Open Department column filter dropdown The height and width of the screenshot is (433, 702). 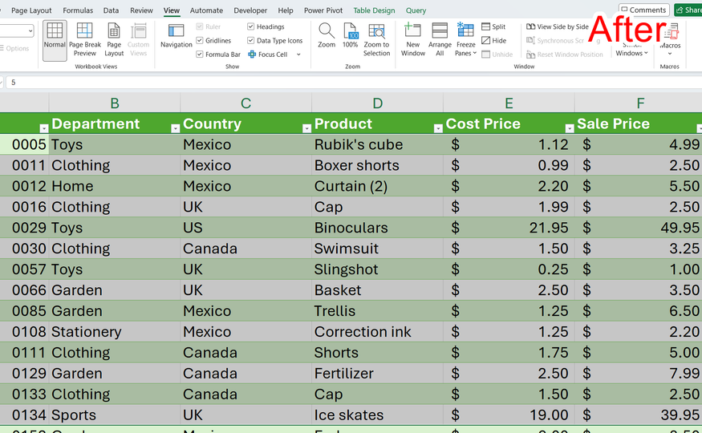176,128
